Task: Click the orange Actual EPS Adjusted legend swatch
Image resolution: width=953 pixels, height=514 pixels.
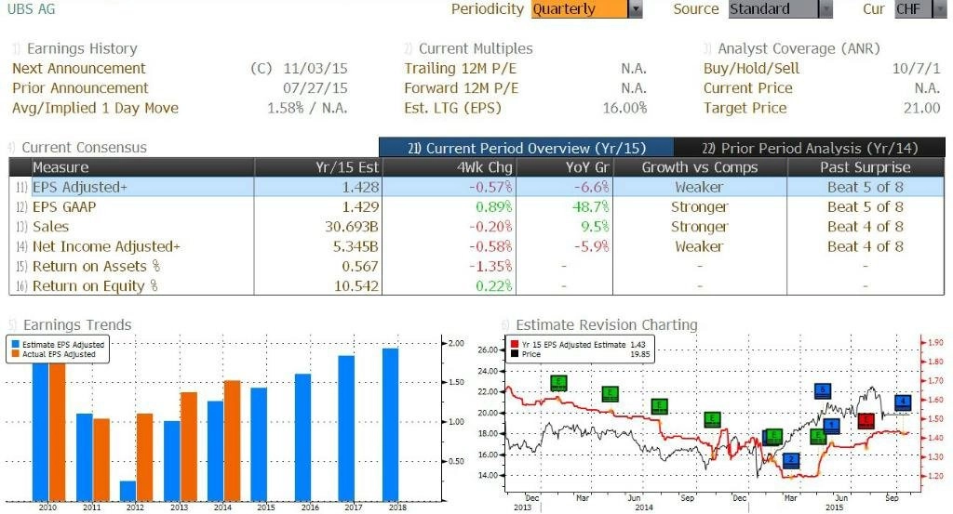Action: point(15,354)
